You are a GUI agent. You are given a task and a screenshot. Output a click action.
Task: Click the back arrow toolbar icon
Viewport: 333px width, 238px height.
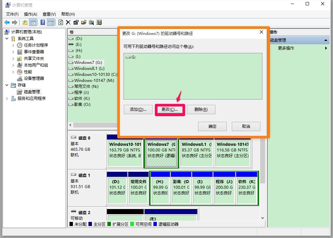coord(7,22)
